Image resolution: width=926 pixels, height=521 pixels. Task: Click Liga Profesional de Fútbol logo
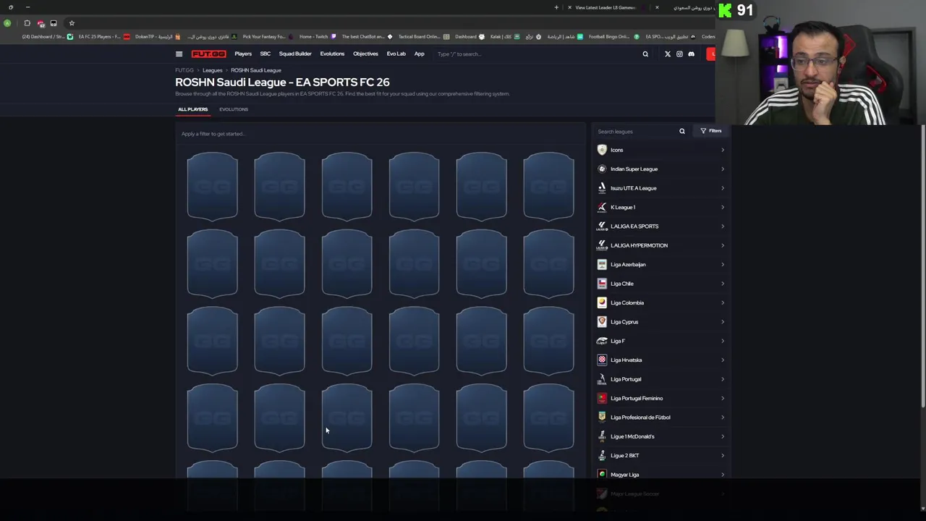click(x=602, y=417)
